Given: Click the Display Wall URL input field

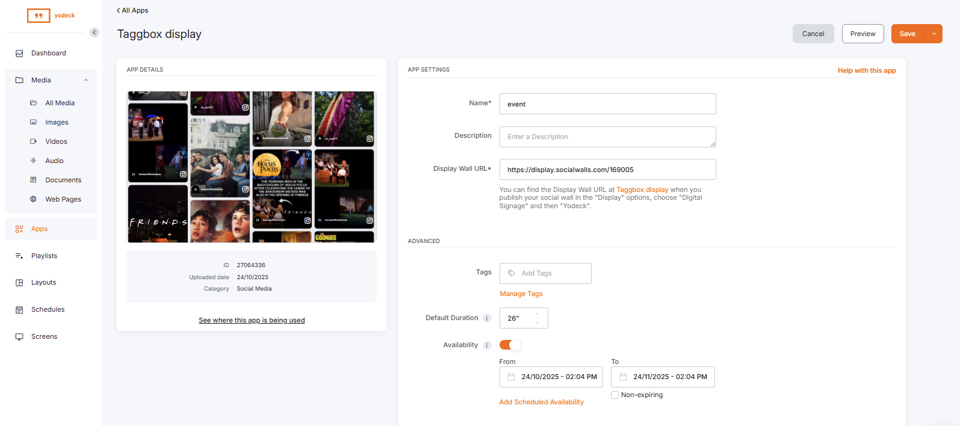Looking at the screenshot, I should pos(607,170).
